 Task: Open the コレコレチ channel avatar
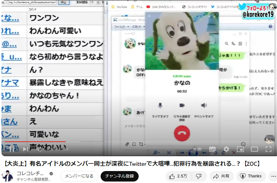(x=7, y=176)
